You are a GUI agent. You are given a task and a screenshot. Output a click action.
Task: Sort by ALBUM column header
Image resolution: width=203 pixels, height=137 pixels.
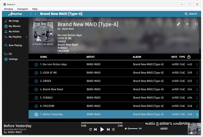137,57
